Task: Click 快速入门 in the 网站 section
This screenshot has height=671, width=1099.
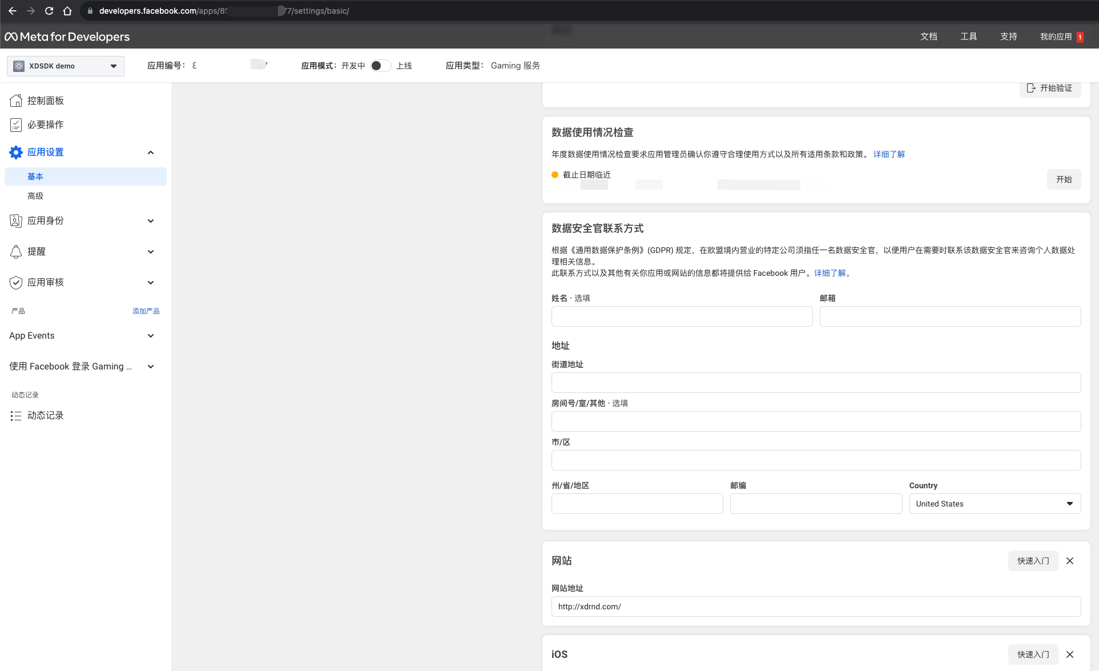Action: (x=1033, y=561)
